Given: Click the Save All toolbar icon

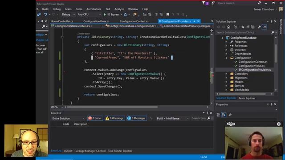Looking at the screenshot, I should point(39,14).
